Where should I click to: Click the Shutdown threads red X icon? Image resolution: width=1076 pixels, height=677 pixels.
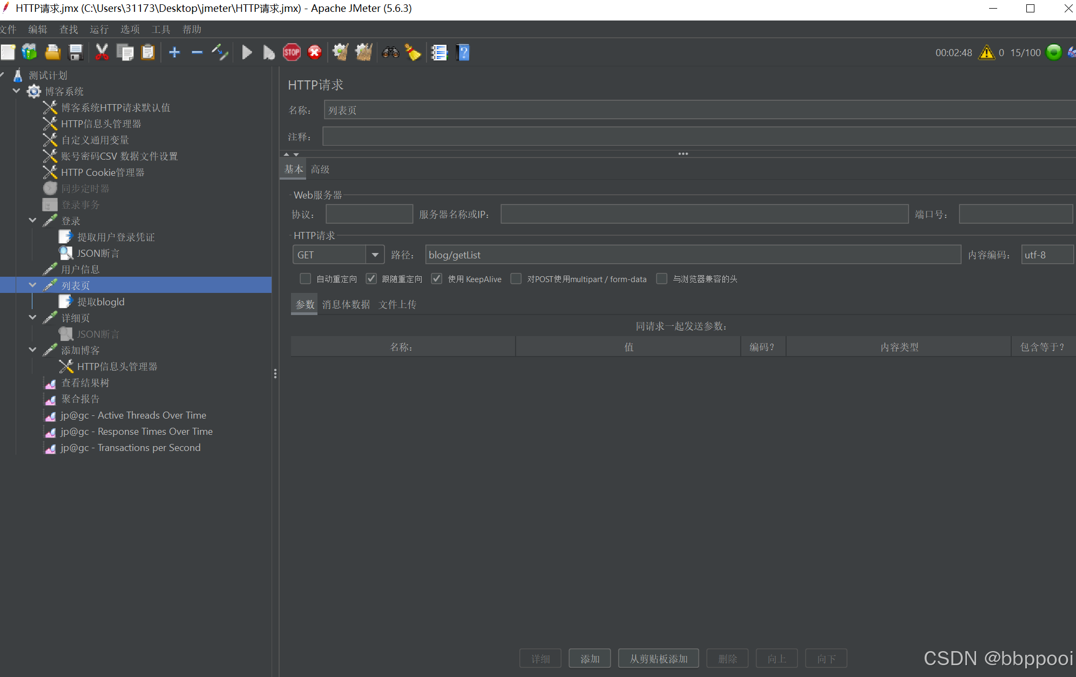314,52
